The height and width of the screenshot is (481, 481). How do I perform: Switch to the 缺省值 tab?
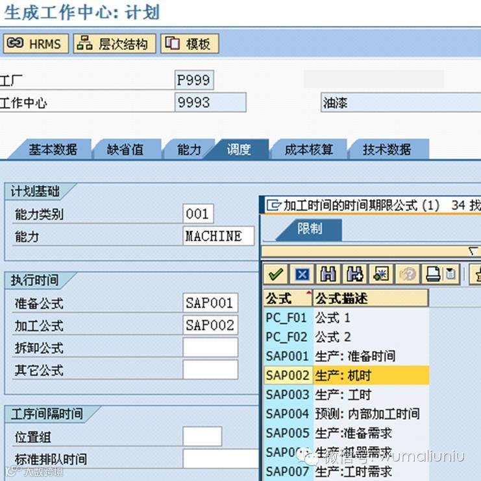125,150
